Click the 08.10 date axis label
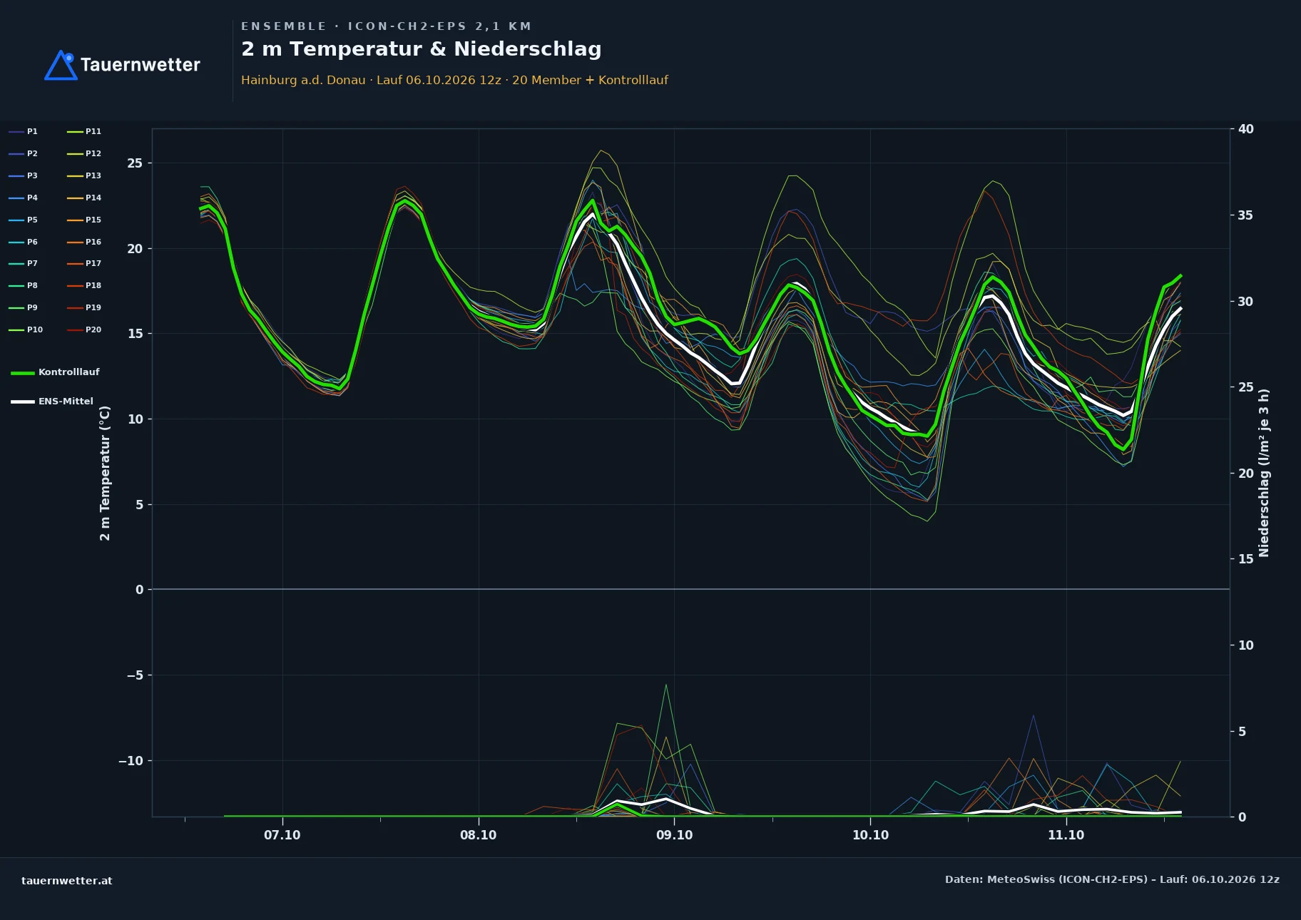The height and width of the screenshot is (920, 1301). pyautogui.click(x=478, y=835)
